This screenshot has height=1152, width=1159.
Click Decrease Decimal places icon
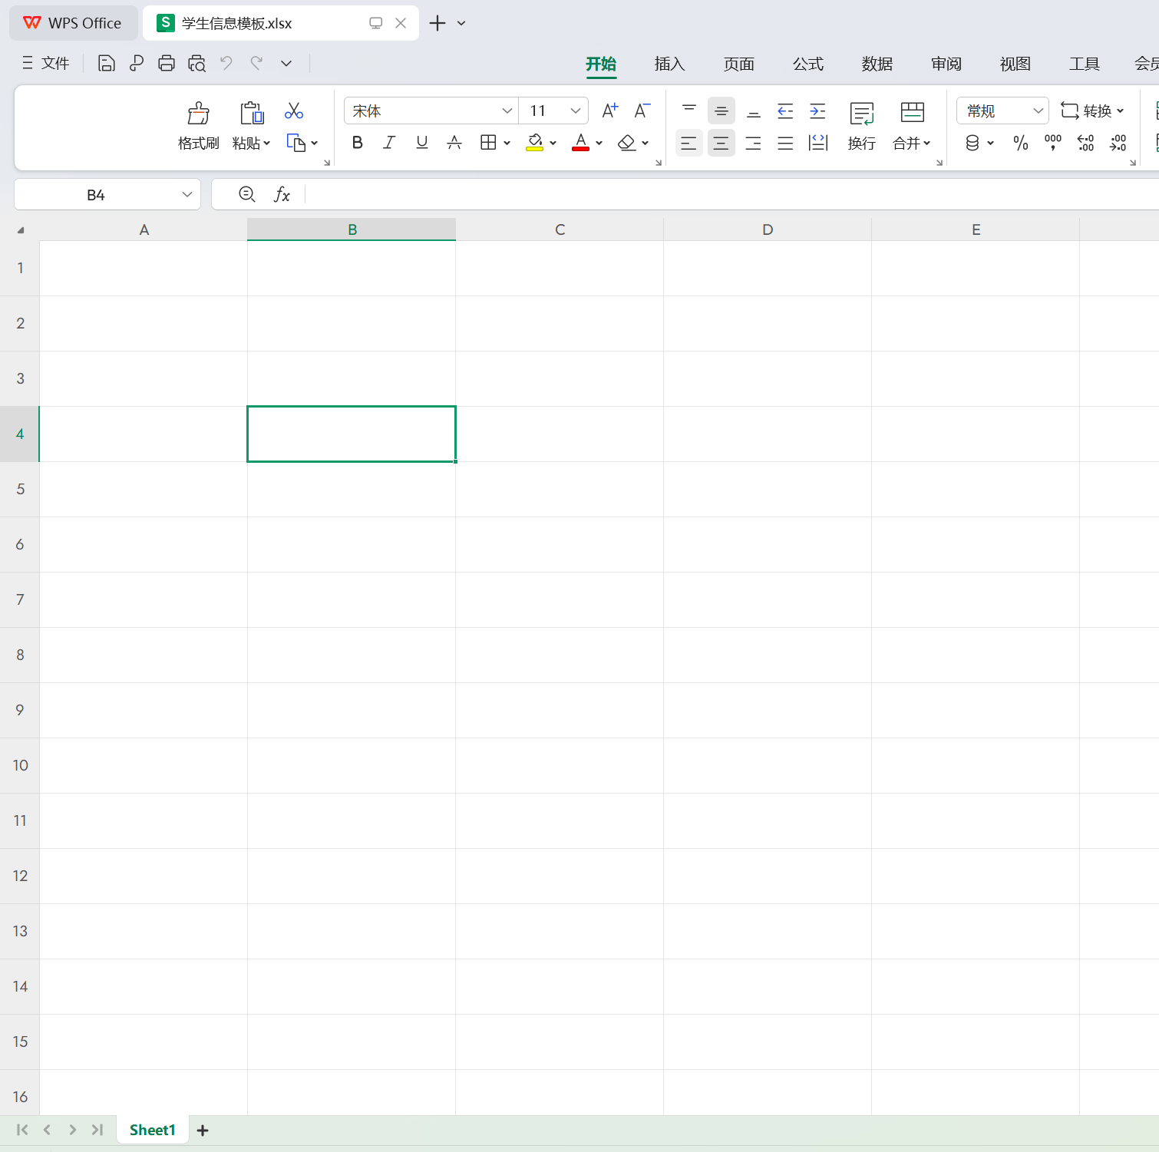[x=1118, y=143]
